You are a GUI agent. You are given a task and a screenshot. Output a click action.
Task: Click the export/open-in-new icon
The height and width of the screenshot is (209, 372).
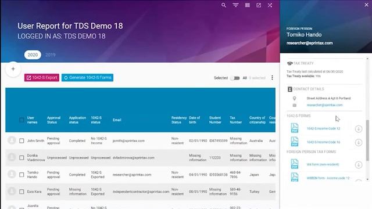tap(259, 5)
